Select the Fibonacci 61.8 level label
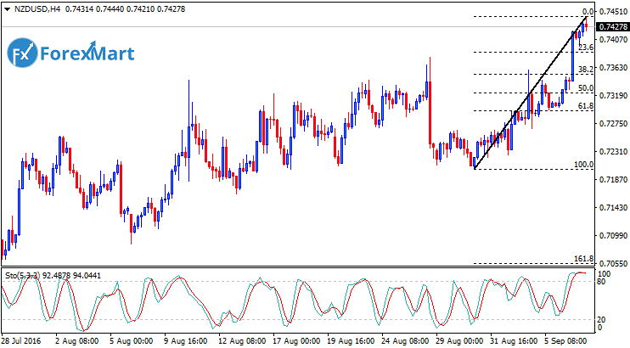The image size is (630, 348). 584,106
